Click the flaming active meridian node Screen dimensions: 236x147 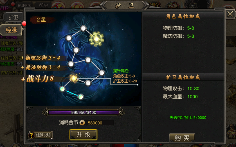pos(74,78)
